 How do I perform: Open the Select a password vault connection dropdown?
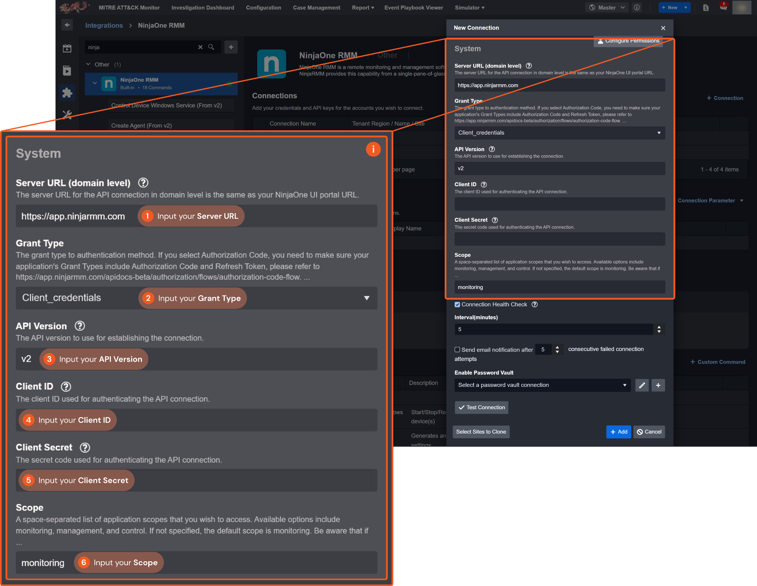click(x=542, y=385)
